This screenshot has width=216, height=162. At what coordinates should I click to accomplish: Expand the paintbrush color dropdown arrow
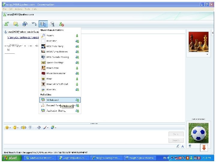48,128
